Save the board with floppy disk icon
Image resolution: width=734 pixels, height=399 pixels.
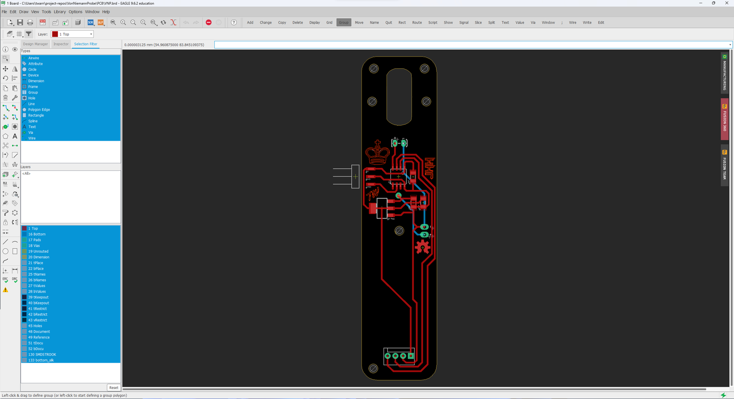point(20,22)
